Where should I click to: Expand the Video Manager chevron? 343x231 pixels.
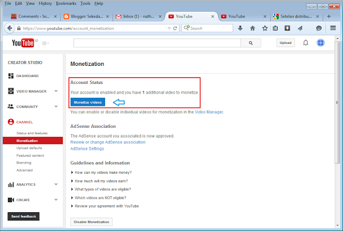point(56,91)
